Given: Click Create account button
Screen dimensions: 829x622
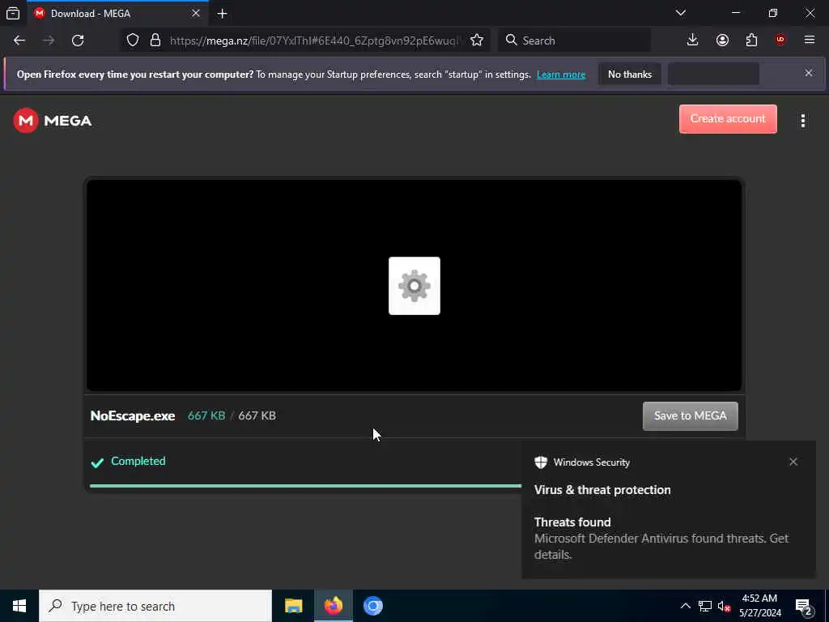Looking at the screenshot, I should point(728,119).
